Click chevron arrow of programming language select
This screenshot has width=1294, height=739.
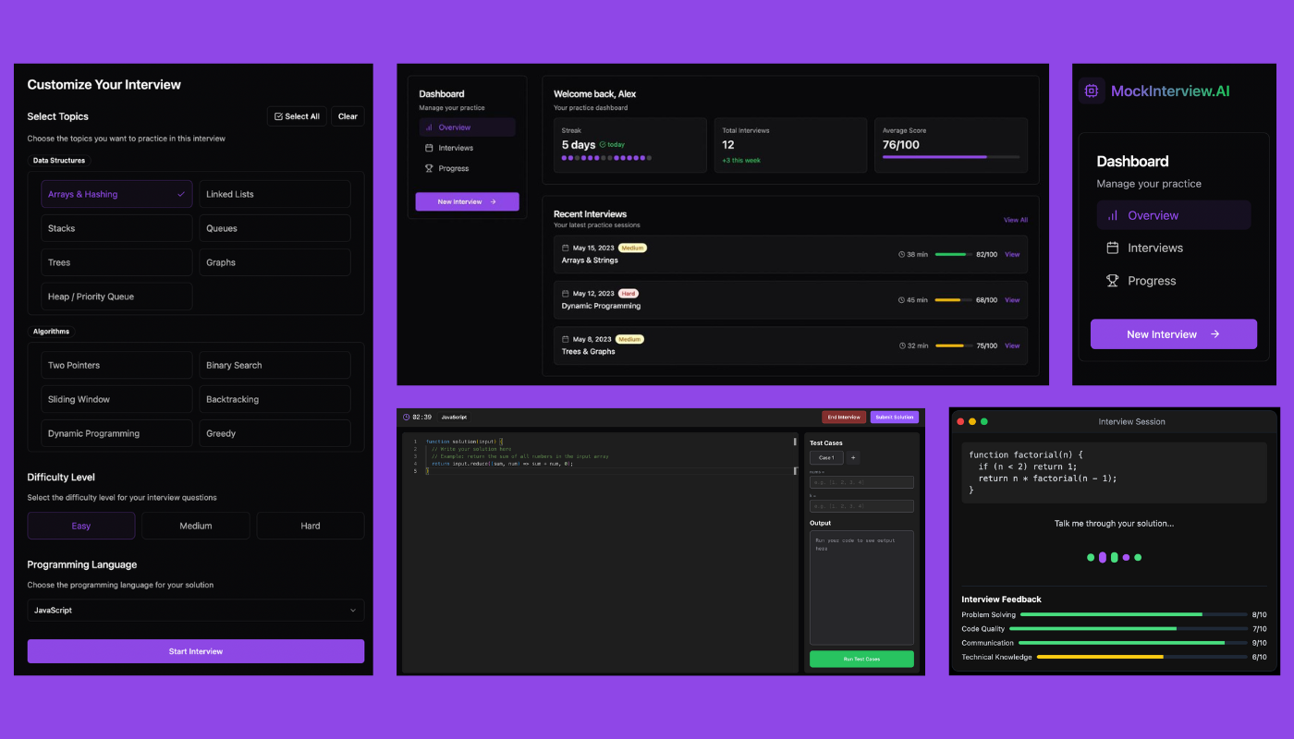pyautogui.click(x=353, y=611)
